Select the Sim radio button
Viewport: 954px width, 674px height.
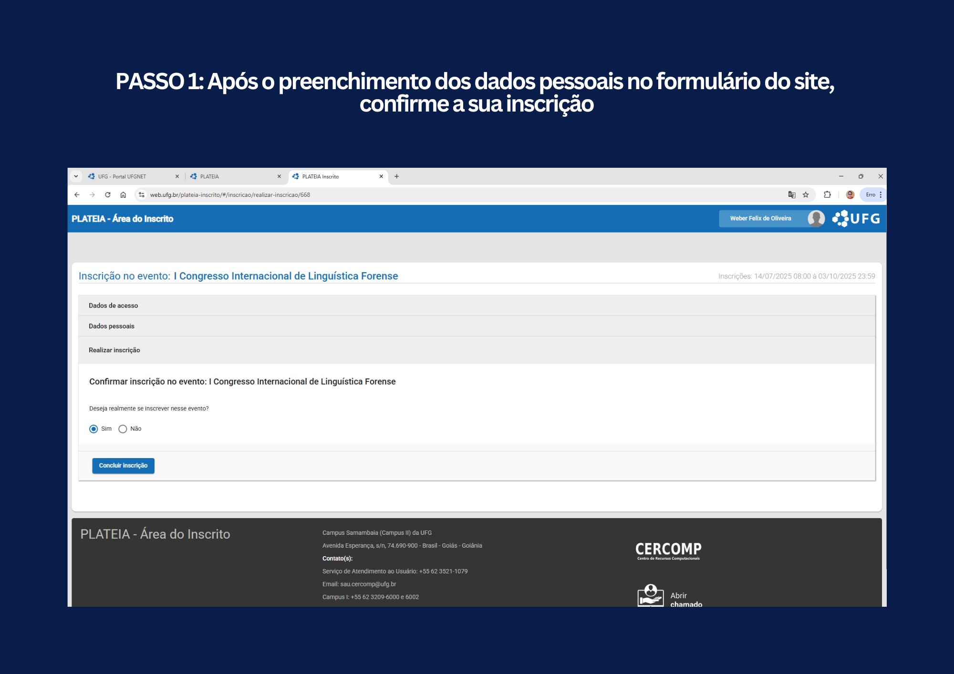coord(93,429)
